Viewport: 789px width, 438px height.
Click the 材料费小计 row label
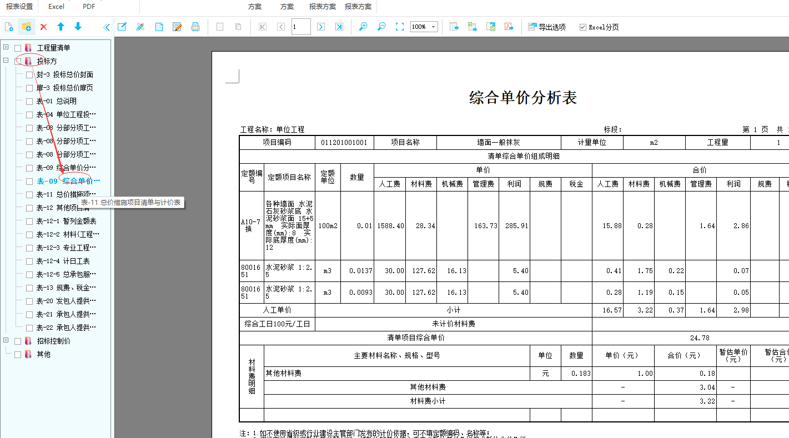tap(428, 401)
